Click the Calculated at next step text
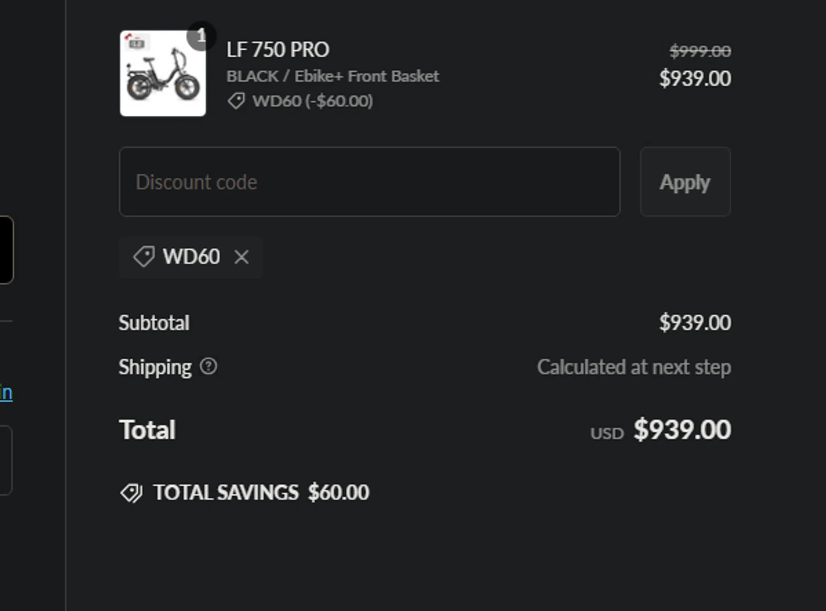Image resolution: width=826 pixels, height=611 pixels. [x=634, y=367]
